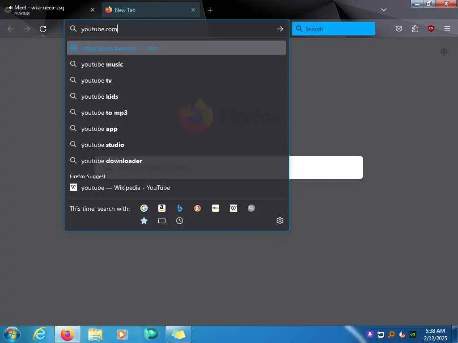This screenshot has width=458, height=343.
Task: Open the Firefox application menu
Action: click(447, 29)
